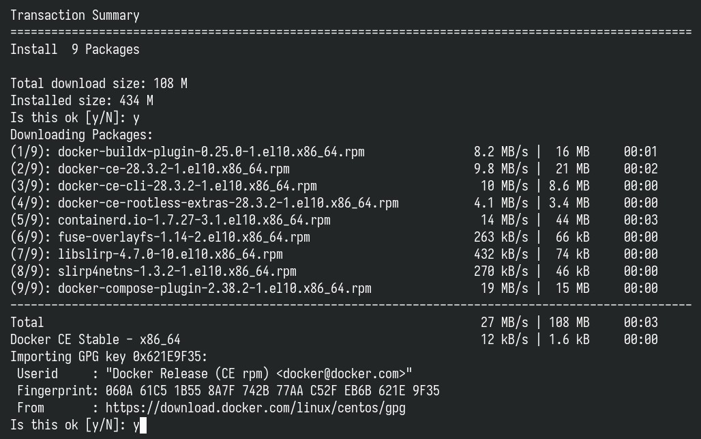701x439 pixels.
Task: Click the text cursor block after the final y
Action: pyautogui.click(x=143, y=425)
